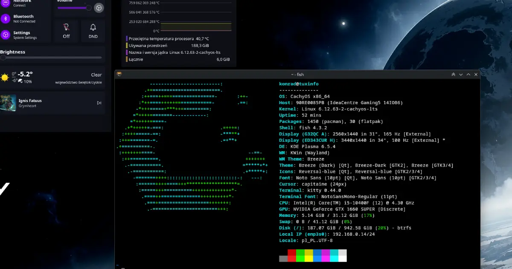
Task: Adjust the Brightness slider
Action: [x=51, y=57]
